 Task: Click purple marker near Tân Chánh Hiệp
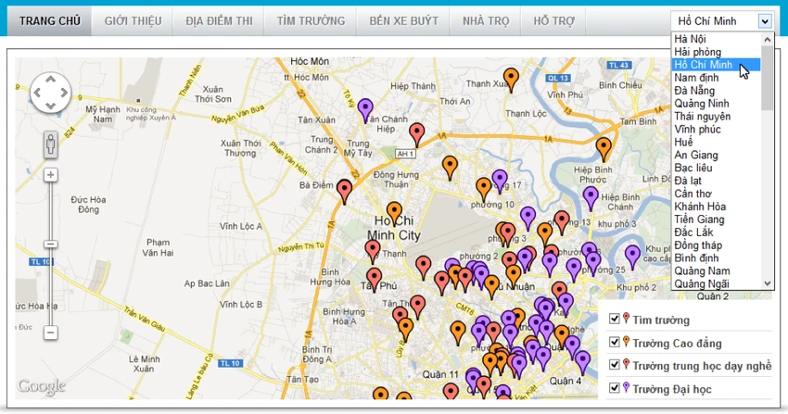365,110
